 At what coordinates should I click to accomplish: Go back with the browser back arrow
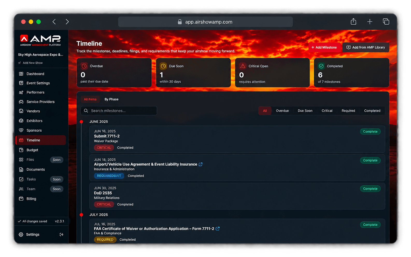coord(54,22)
